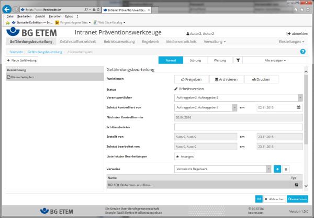Delete reference using the trash icon
Image resolution: width=314 pixels, height=218 pixels.
[286, 169]
